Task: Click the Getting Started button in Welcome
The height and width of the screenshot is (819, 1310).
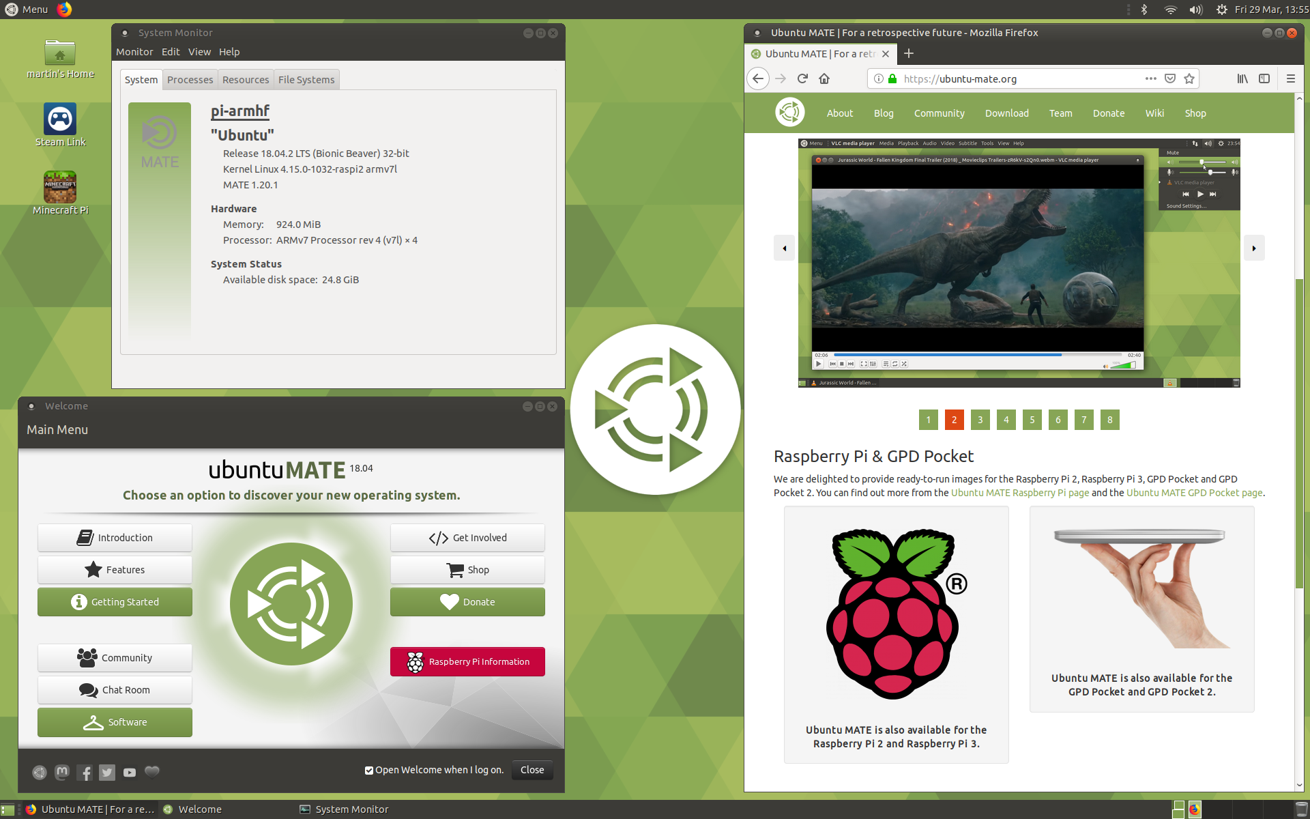Action: tap(116, 601)
